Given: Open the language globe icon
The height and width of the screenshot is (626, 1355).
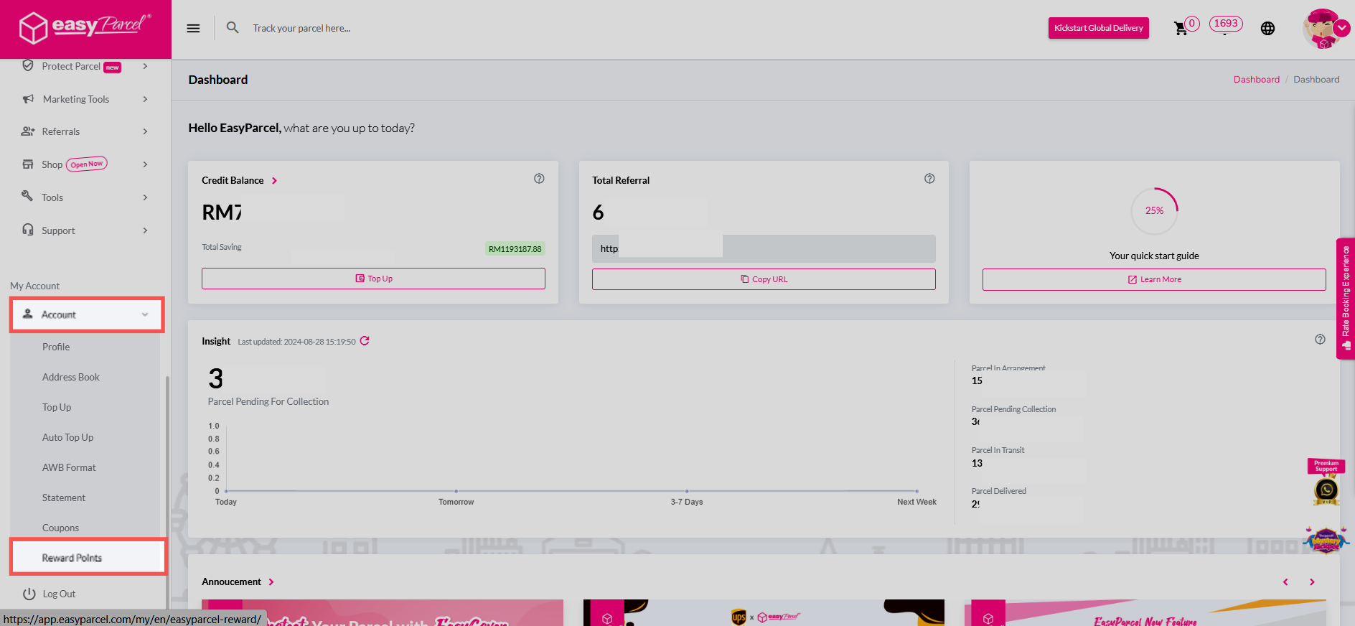Looking at the screenshot, I should [1268, 29].
